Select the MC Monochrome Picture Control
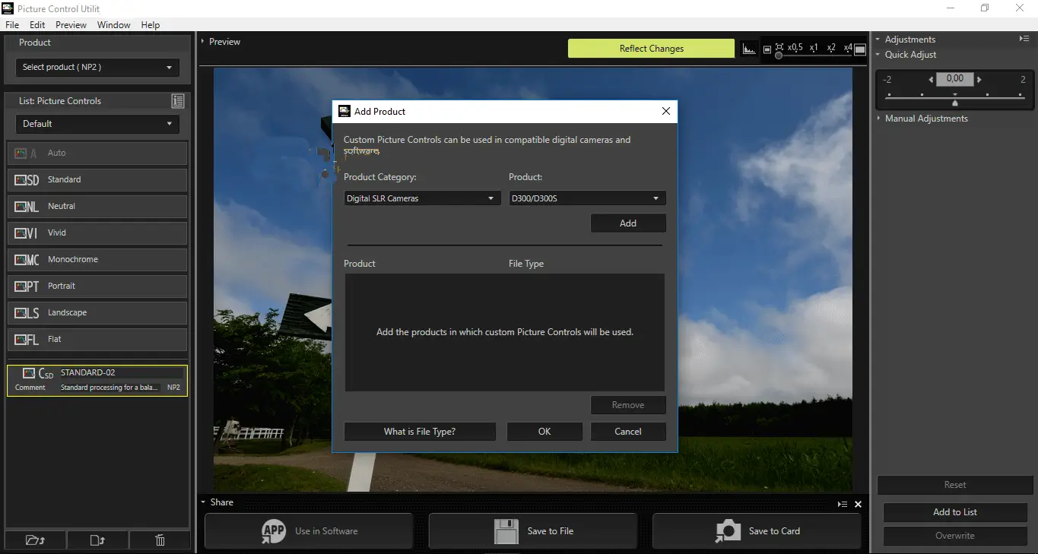Screen dimensions: 1038x554 (97, 260)
